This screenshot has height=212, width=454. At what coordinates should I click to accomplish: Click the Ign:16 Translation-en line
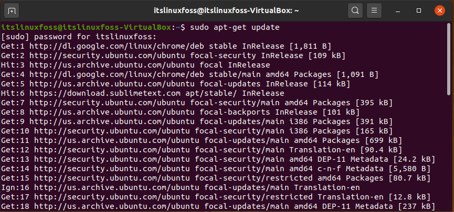[x=181, y=187]
